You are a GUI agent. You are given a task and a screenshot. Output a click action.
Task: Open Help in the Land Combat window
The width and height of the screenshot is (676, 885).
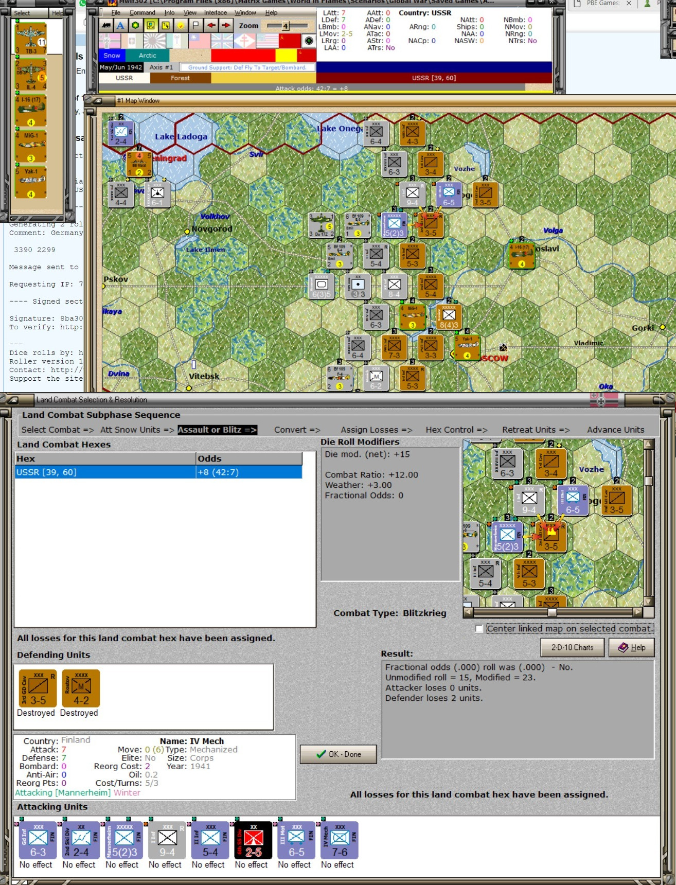(632, 647)
